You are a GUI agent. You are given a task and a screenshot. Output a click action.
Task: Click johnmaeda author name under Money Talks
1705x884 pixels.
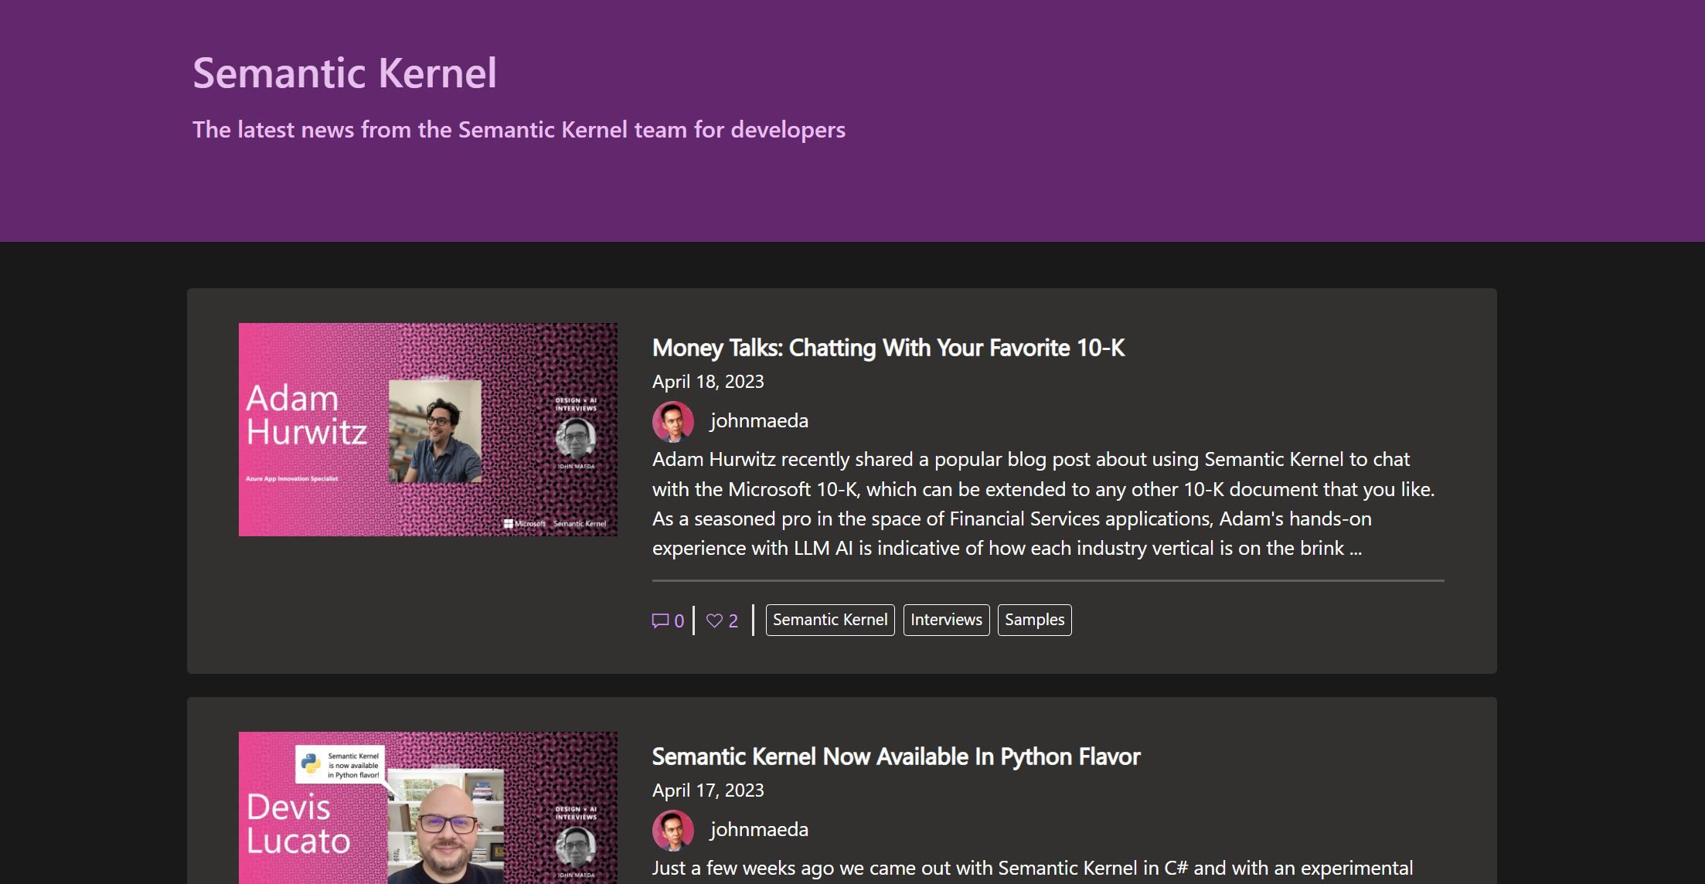(x=758, y=421)
